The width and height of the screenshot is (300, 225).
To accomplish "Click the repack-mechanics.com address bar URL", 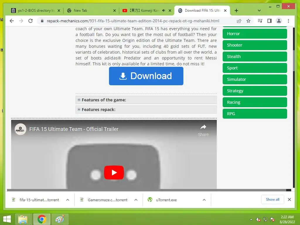I will click(133, 21).
